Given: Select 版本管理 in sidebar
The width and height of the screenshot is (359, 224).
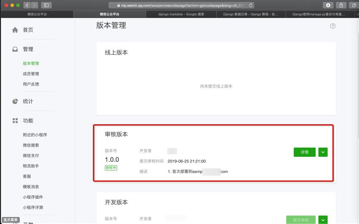Looking at the screenshot, I should (x=31, y=63).
